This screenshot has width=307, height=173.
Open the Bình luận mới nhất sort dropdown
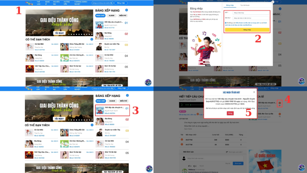click(234, 152)
